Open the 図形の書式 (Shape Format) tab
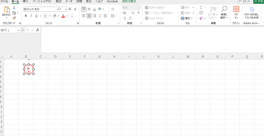Viewport: 264px width, 136px height. pyautogui.click(x=129, y=1)
